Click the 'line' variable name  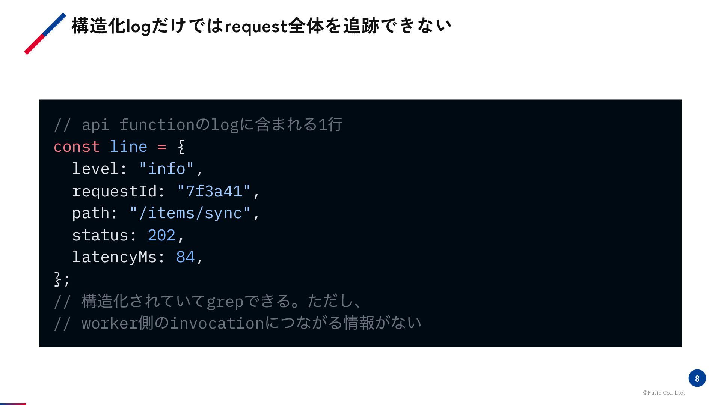point(128,147)
